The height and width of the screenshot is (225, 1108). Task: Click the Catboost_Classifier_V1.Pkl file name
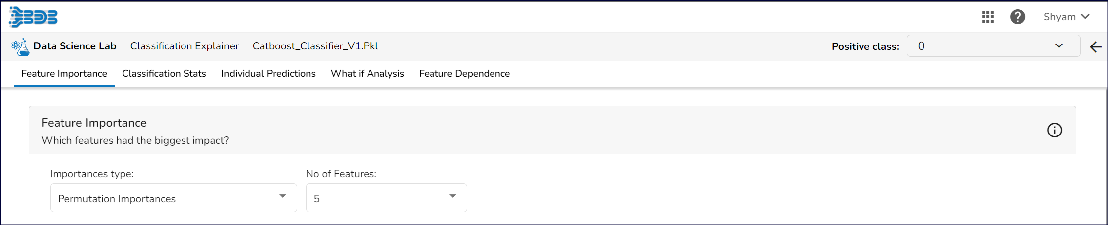pos(315,46)
